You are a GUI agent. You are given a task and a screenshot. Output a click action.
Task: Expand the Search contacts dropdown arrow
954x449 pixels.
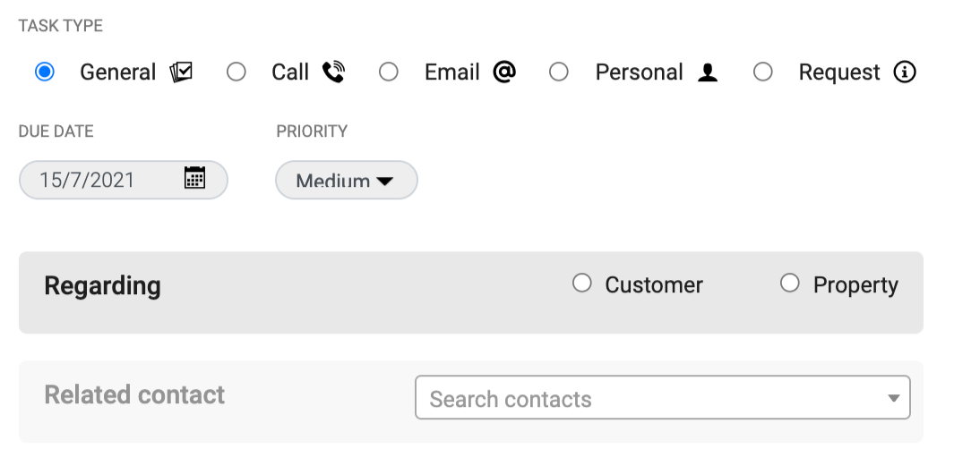click(x=893, y=399)
